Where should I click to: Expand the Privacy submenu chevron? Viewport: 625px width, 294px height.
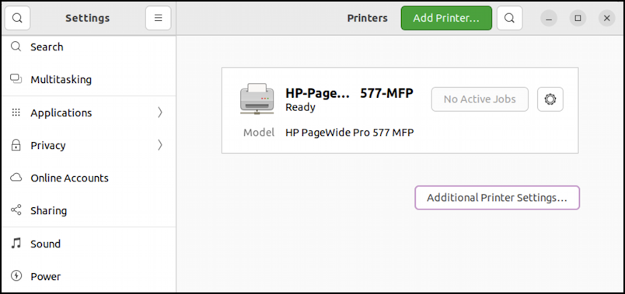click(160, 145)
